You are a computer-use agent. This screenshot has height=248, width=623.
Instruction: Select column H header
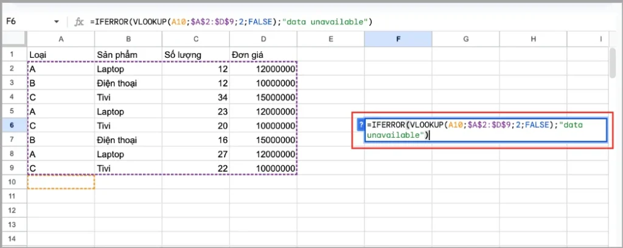click(534, 38)
